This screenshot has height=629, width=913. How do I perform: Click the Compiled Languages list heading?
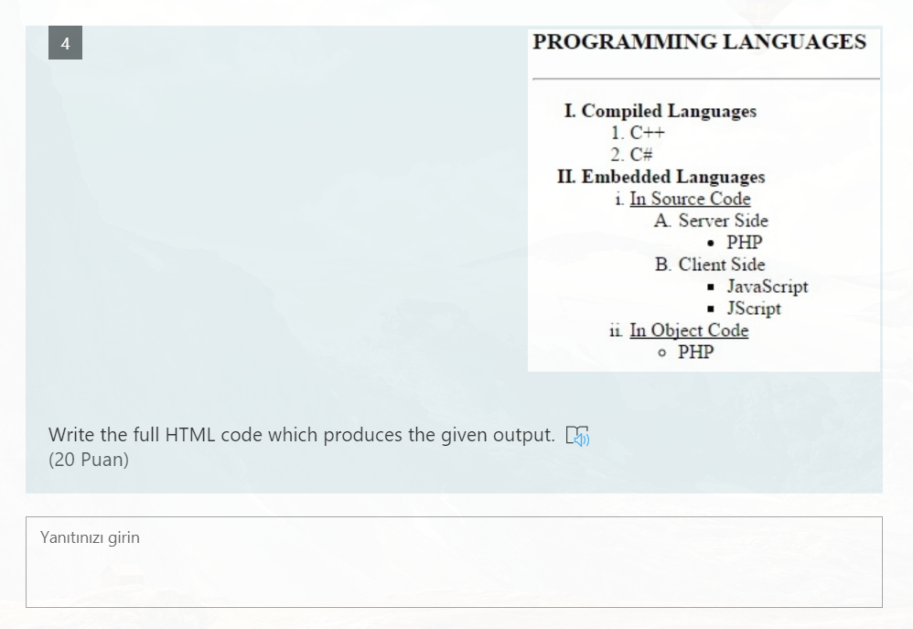(x=661, y=111)
